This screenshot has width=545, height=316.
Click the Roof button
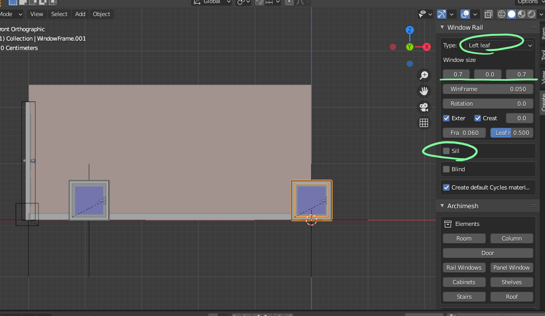click(512, 297)
